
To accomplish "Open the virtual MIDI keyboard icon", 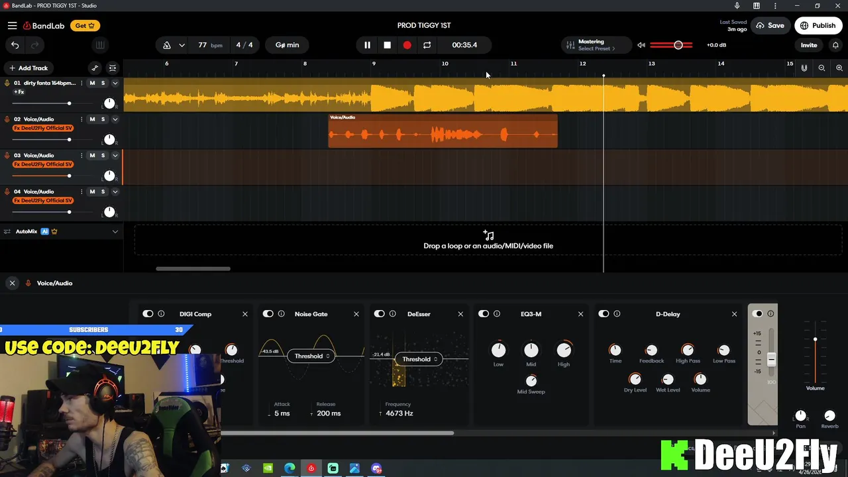I will pos(100,45).
